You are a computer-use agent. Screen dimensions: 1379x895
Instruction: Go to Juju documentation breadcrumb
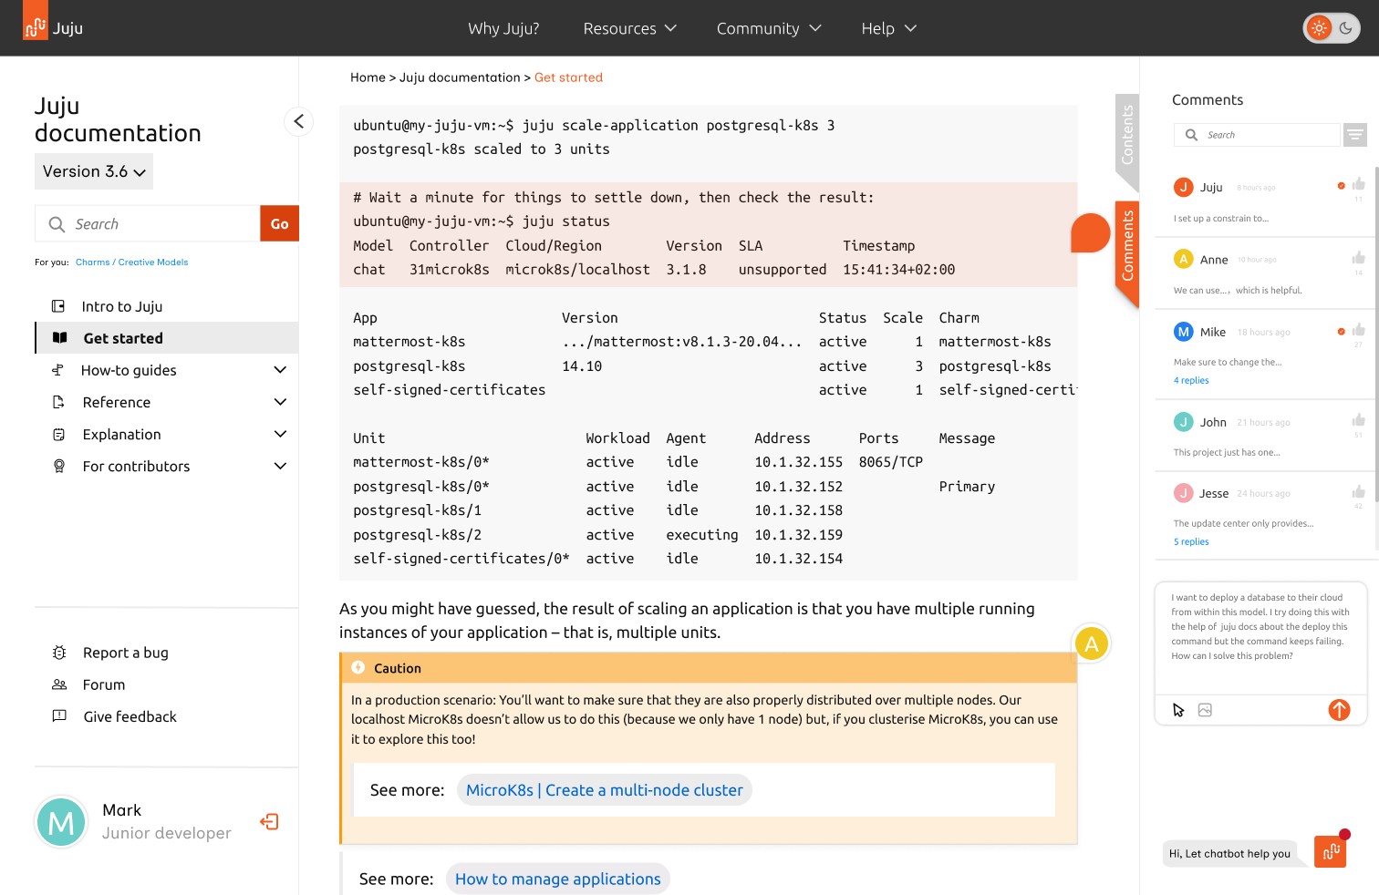pyautogui.click(x=460, y=77)
